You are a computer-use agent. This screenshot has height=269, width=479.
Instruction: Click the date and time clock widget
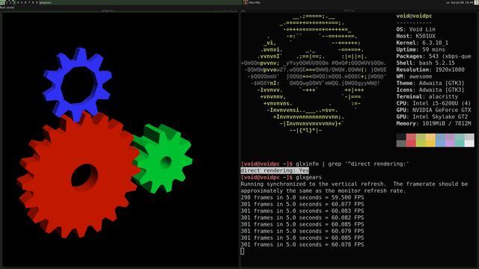(462, 2)
